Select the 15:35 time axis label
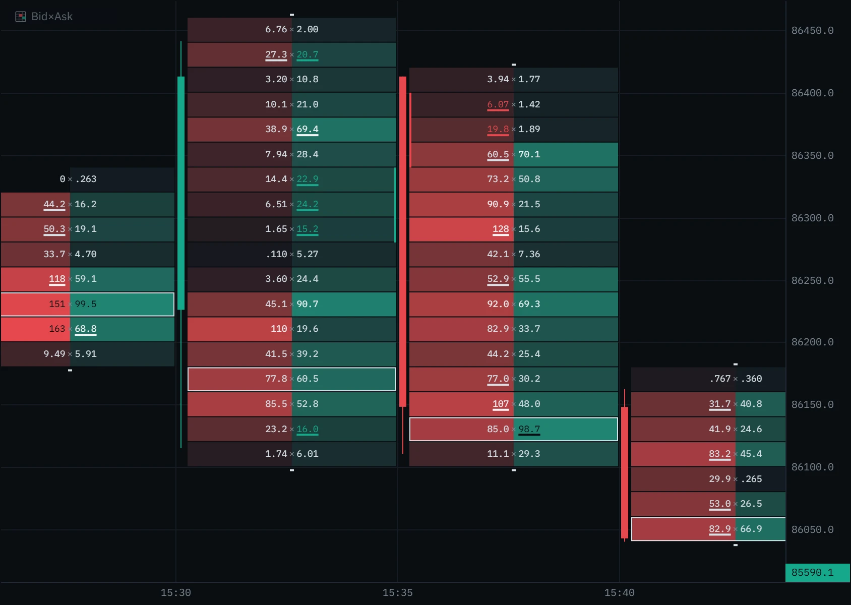The height and width of the screenshot is (605, 851). 398,592
